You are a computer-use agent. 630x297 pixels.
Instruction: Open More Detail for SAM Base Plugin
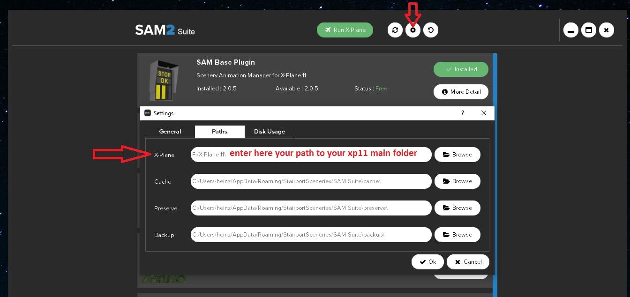click(461, 92)
